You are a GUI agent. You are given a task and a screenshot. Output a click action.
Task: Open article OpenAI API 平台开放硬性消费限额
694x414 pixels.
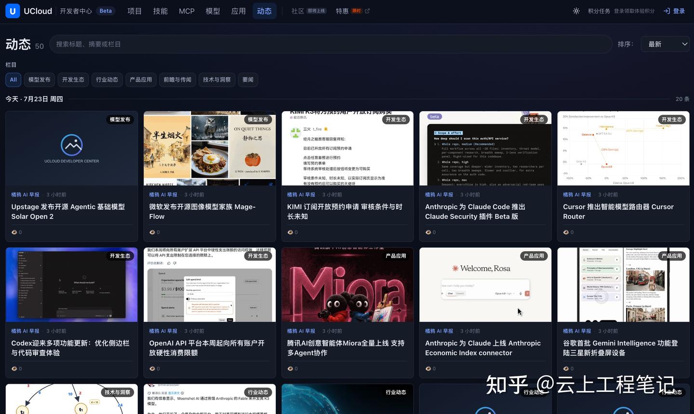click(207, 348)
